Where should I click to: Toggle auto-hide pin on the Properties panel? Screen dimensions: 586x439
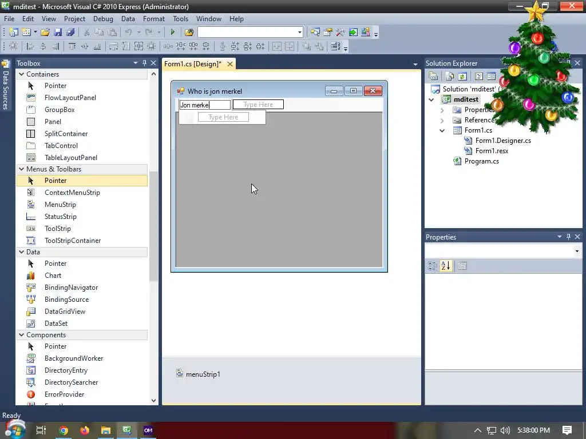click(568, 237)
